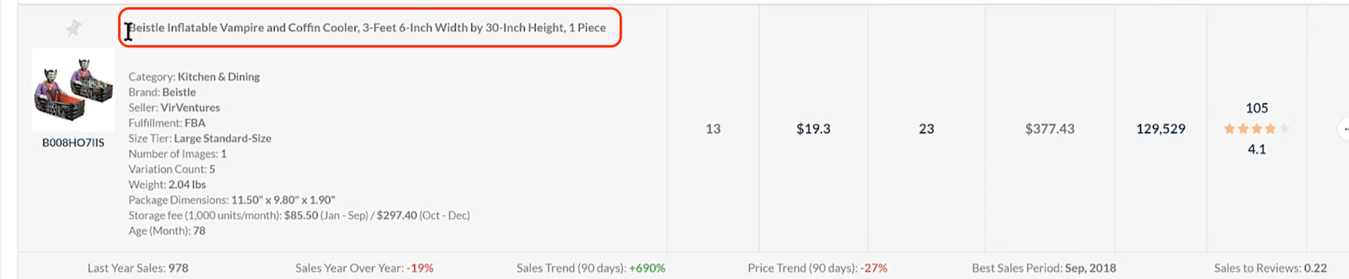The width and height of the screenshot is (1349, 279).
Task: Click the Best Sales Period Sep, 2018
Action: [x=1043, y=268]
